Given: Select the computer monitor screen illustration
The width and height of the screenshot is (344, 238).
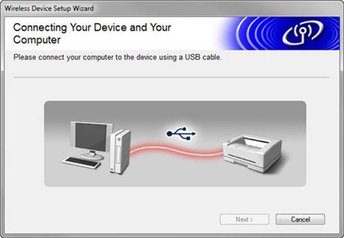Looking at the screenshot, I should (x=91, y=137).
